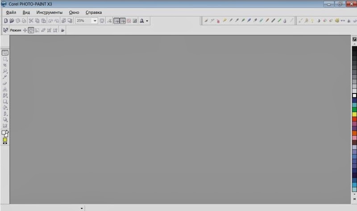Open the Справка menu
The height and width of the screenshot is (211, 357).
click(94, 12)
